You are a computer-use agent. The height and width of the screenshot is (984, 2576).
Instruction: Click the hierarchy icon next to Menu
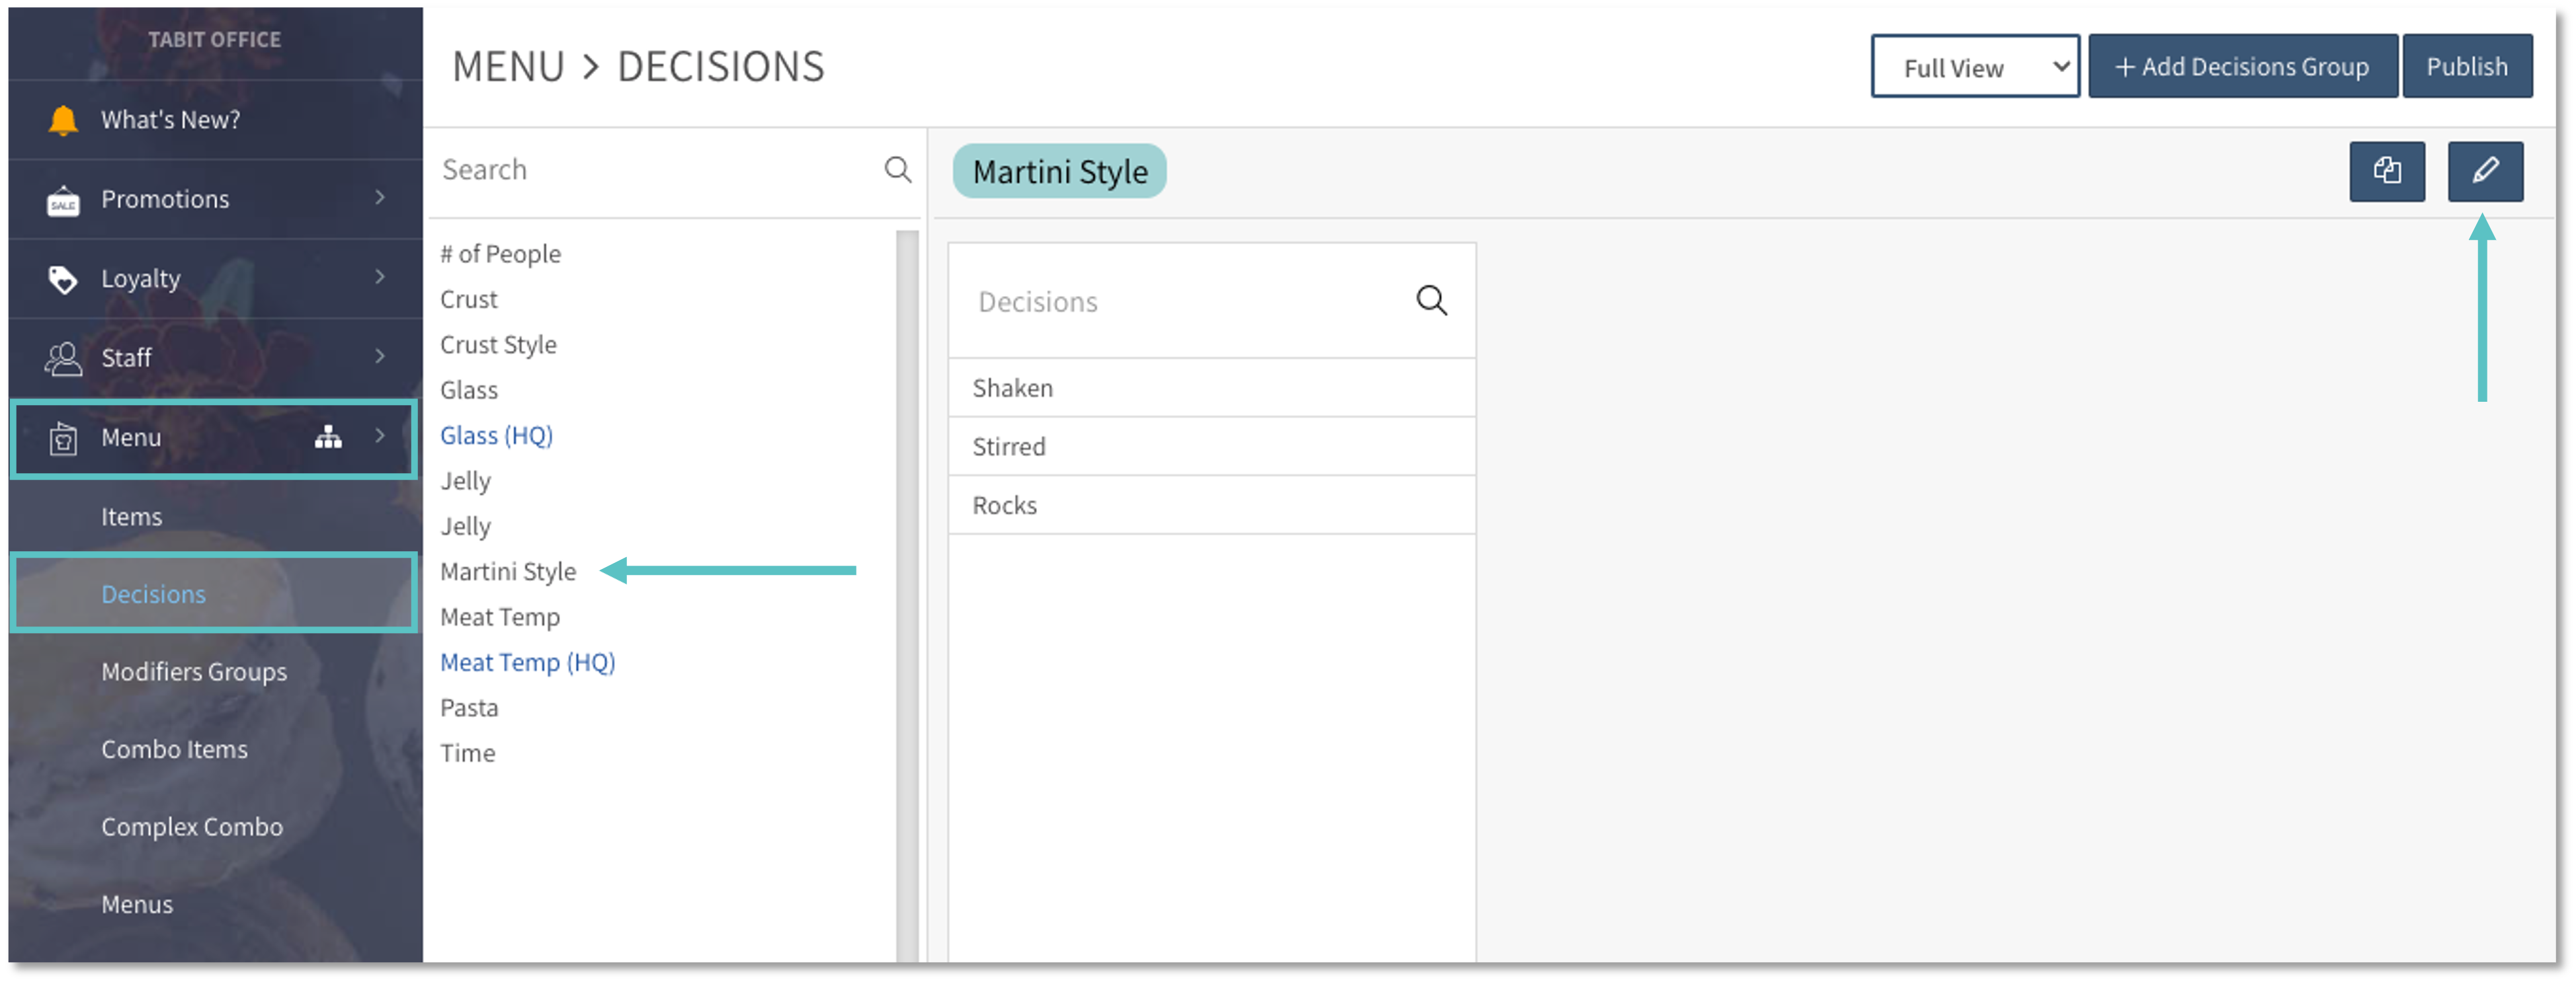328,437
